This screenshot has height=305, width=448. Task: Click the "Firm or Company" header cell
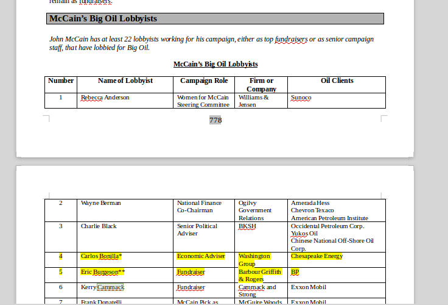261,85
